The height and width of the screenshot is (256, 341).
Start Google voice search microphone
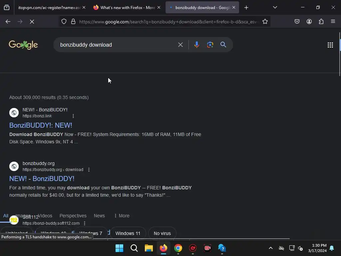[196, 45]
